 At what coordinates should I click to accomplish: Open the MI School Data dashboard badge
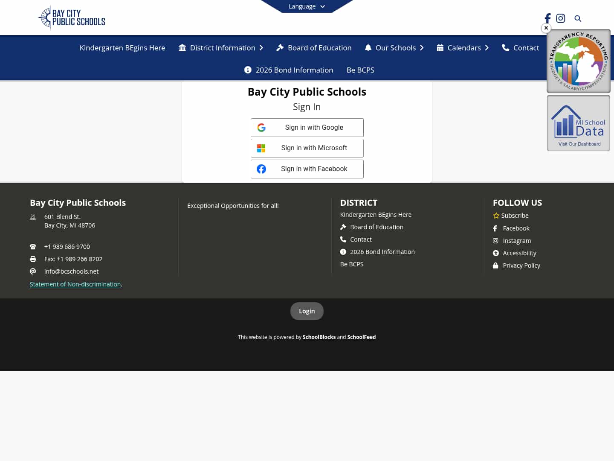coord(579,123)
